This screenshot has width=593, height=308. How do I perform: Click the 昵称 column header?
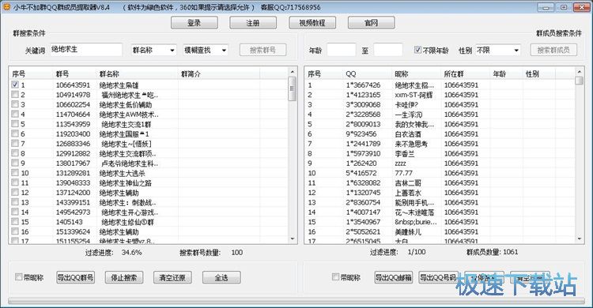coord(416,74)
